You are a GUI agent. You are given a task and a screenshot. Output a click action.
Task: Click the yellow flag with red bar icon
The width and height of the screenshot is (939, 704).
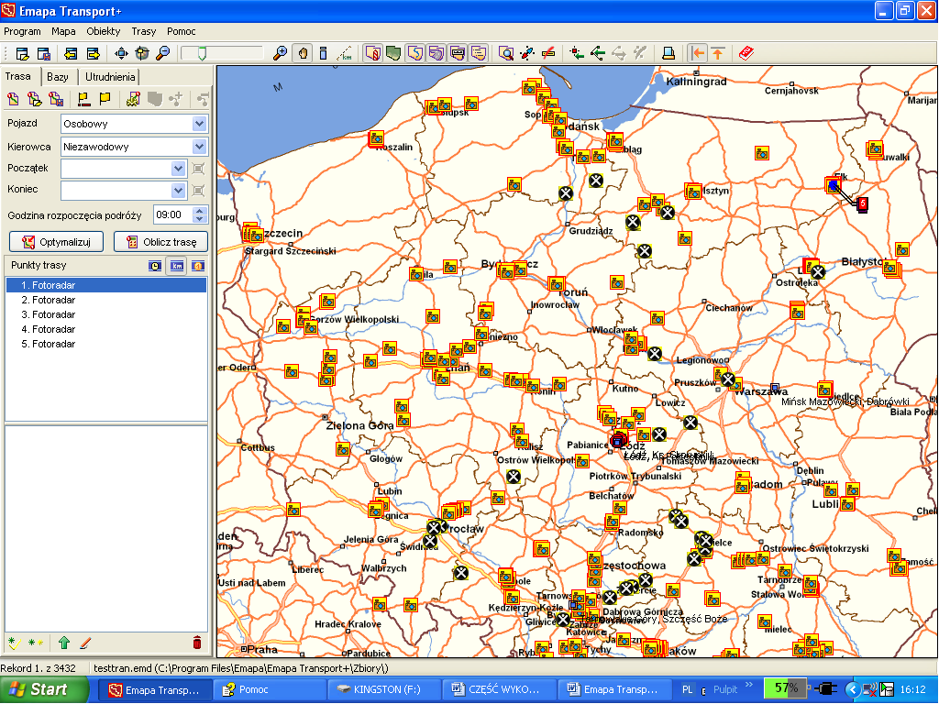click(83, 99)
